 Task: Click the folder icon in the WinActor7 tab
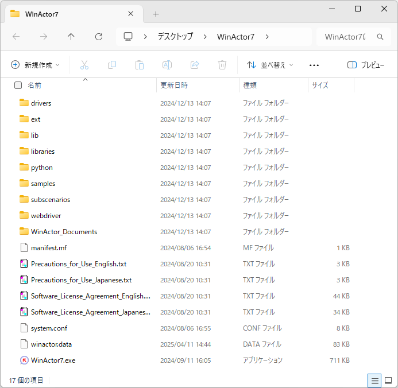click(15, 14)
